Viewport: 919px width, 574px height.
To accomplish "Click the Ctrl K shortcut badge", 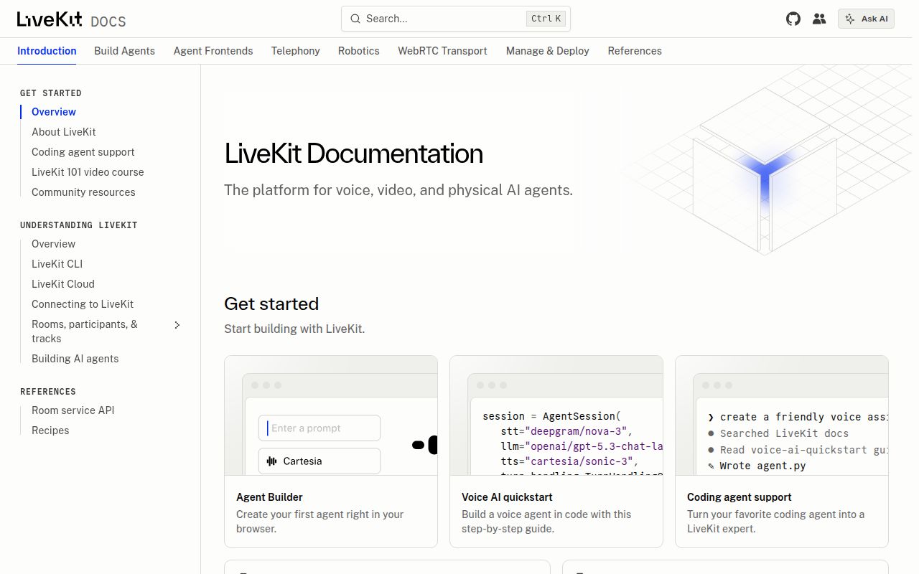I will point(546,19).
